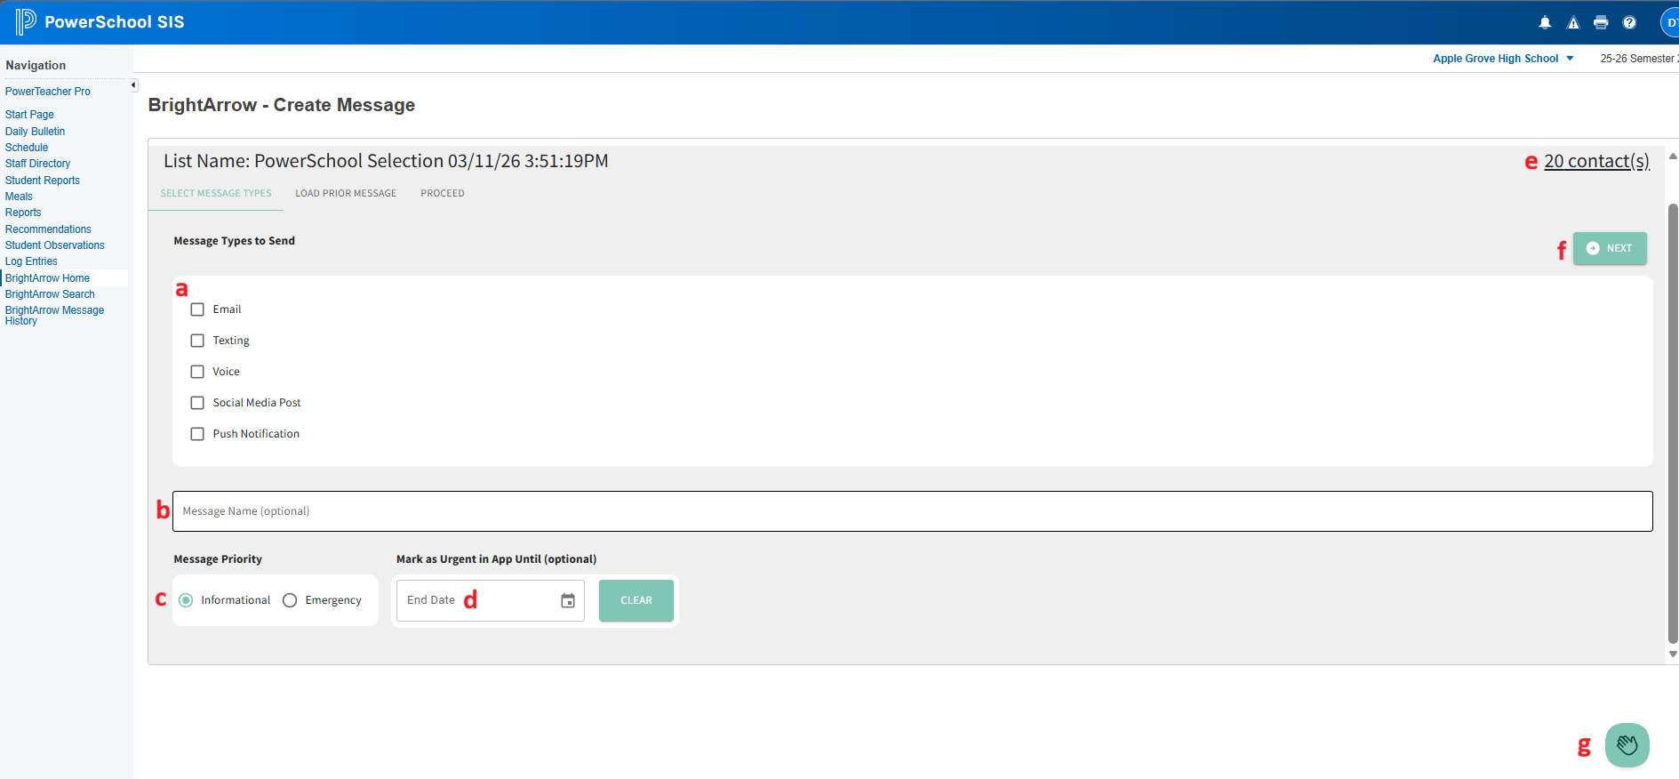Check the Email message type
This screenshot has height=779, width=1679.
pyautogui.click(x=197, y=309)
